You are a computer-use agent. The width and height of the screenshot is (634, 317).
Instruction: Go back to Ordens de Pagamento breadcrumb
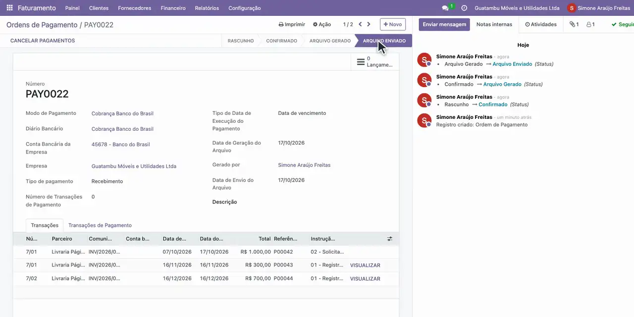(x=42, y=25)
